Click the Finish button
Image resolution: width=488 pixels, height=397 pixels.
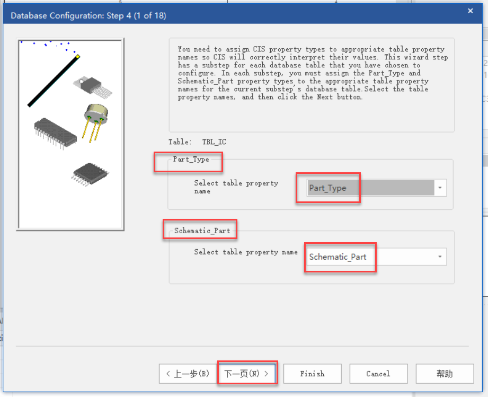(x=312, y=374)
